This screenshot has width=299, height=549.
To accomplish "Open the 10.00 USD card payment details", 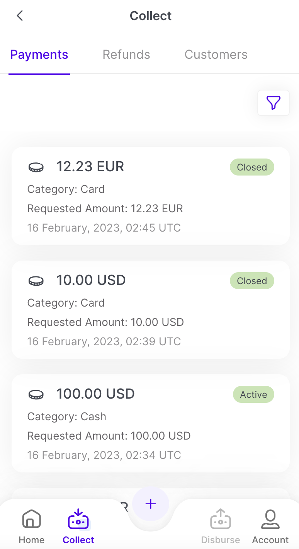I will tap(151, 322).
